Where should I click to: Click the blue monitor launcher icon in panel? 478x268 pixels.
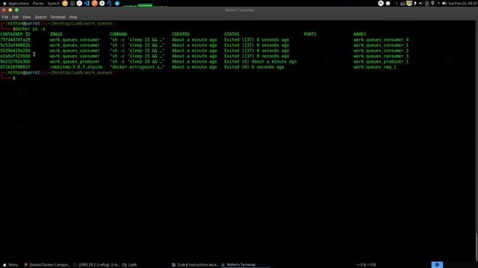click(x=110, y=3)
